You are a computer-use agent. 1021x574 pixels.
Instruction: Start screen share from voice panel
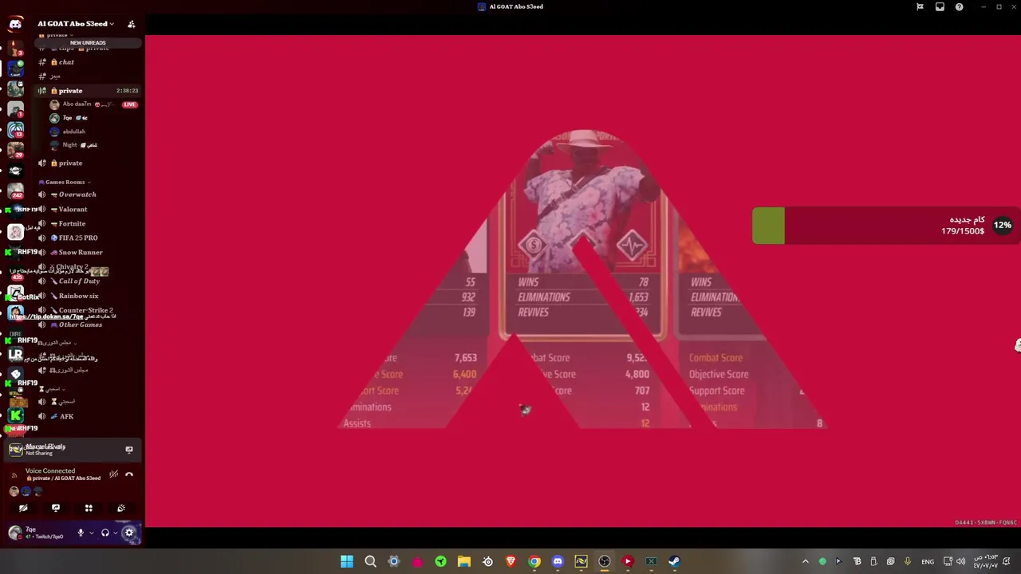[x=56, y=508]
